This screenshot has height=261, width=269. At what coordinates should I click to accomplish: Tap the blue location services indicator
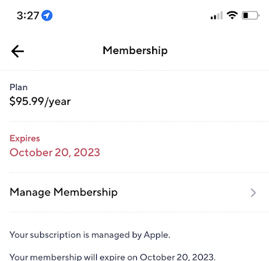point(47,15)
